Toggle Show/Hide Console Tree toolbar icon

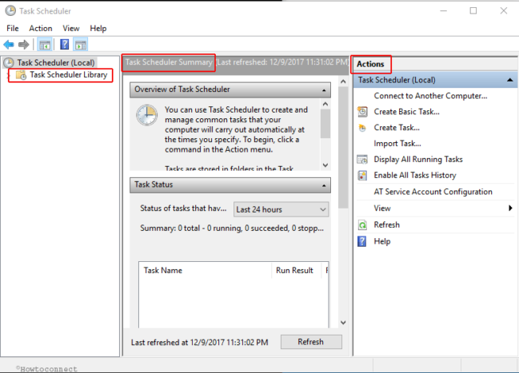pyautogui.click(x=45, y=45)
